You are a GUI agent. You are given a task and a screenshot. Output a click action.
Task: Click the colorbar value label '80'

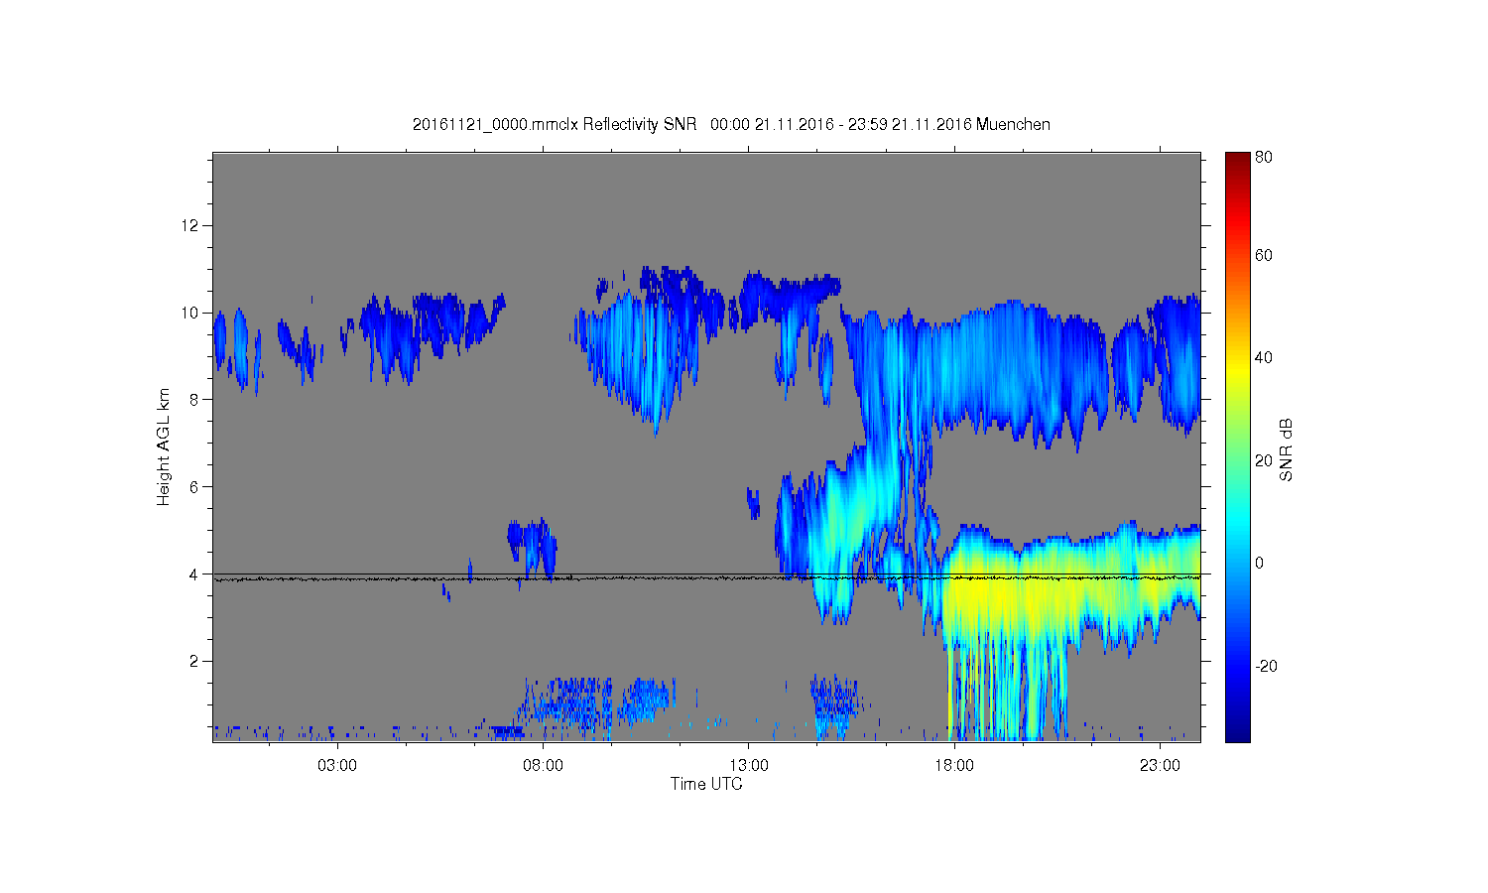pos(1264,157)
